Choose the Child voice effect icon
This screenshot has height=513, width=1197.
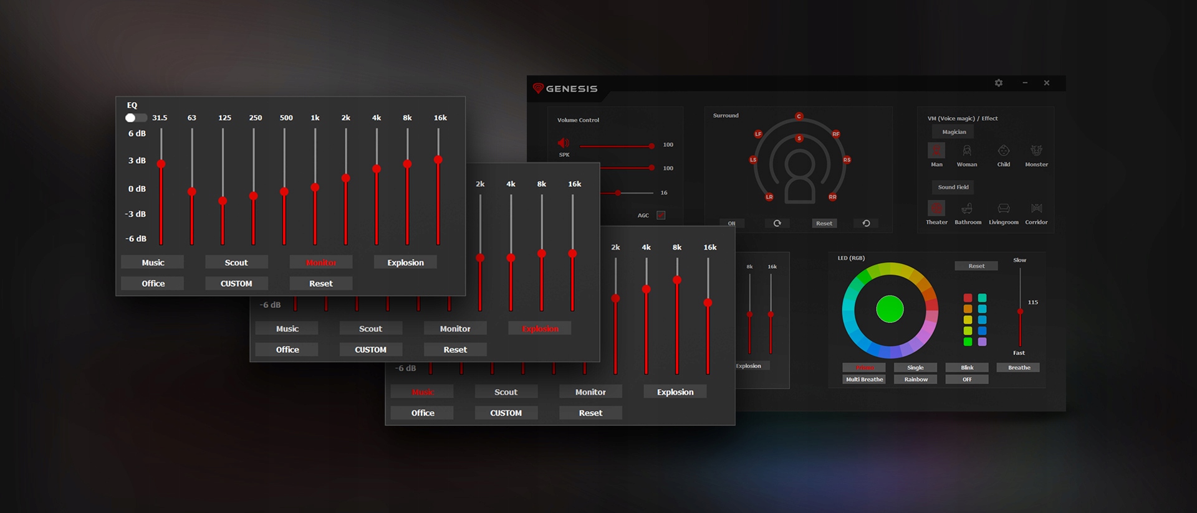[x=1004, y=151]
